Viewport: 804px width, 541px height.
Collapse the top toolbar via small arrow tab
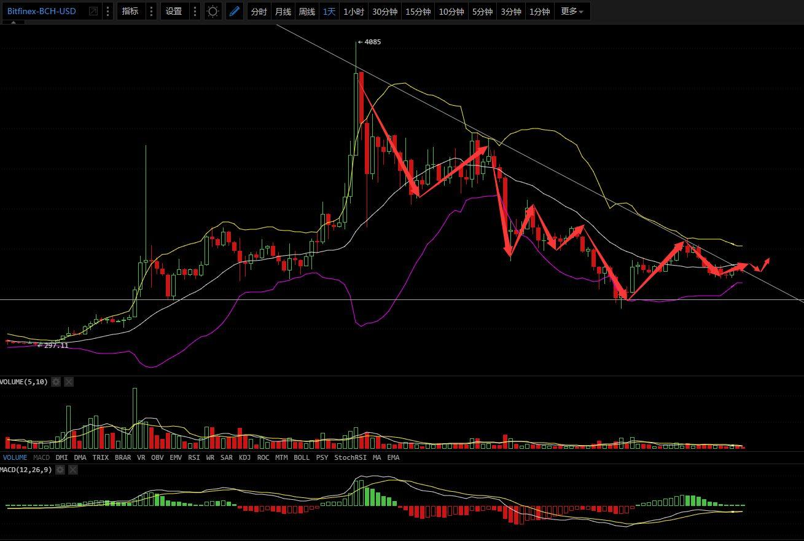pos(14,23)
